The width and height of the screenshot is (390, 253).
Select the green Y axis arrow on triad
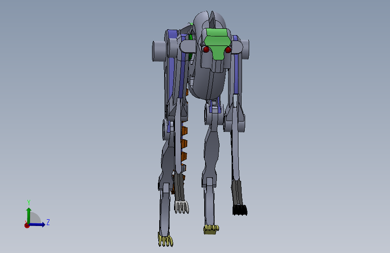click(29, 215)
